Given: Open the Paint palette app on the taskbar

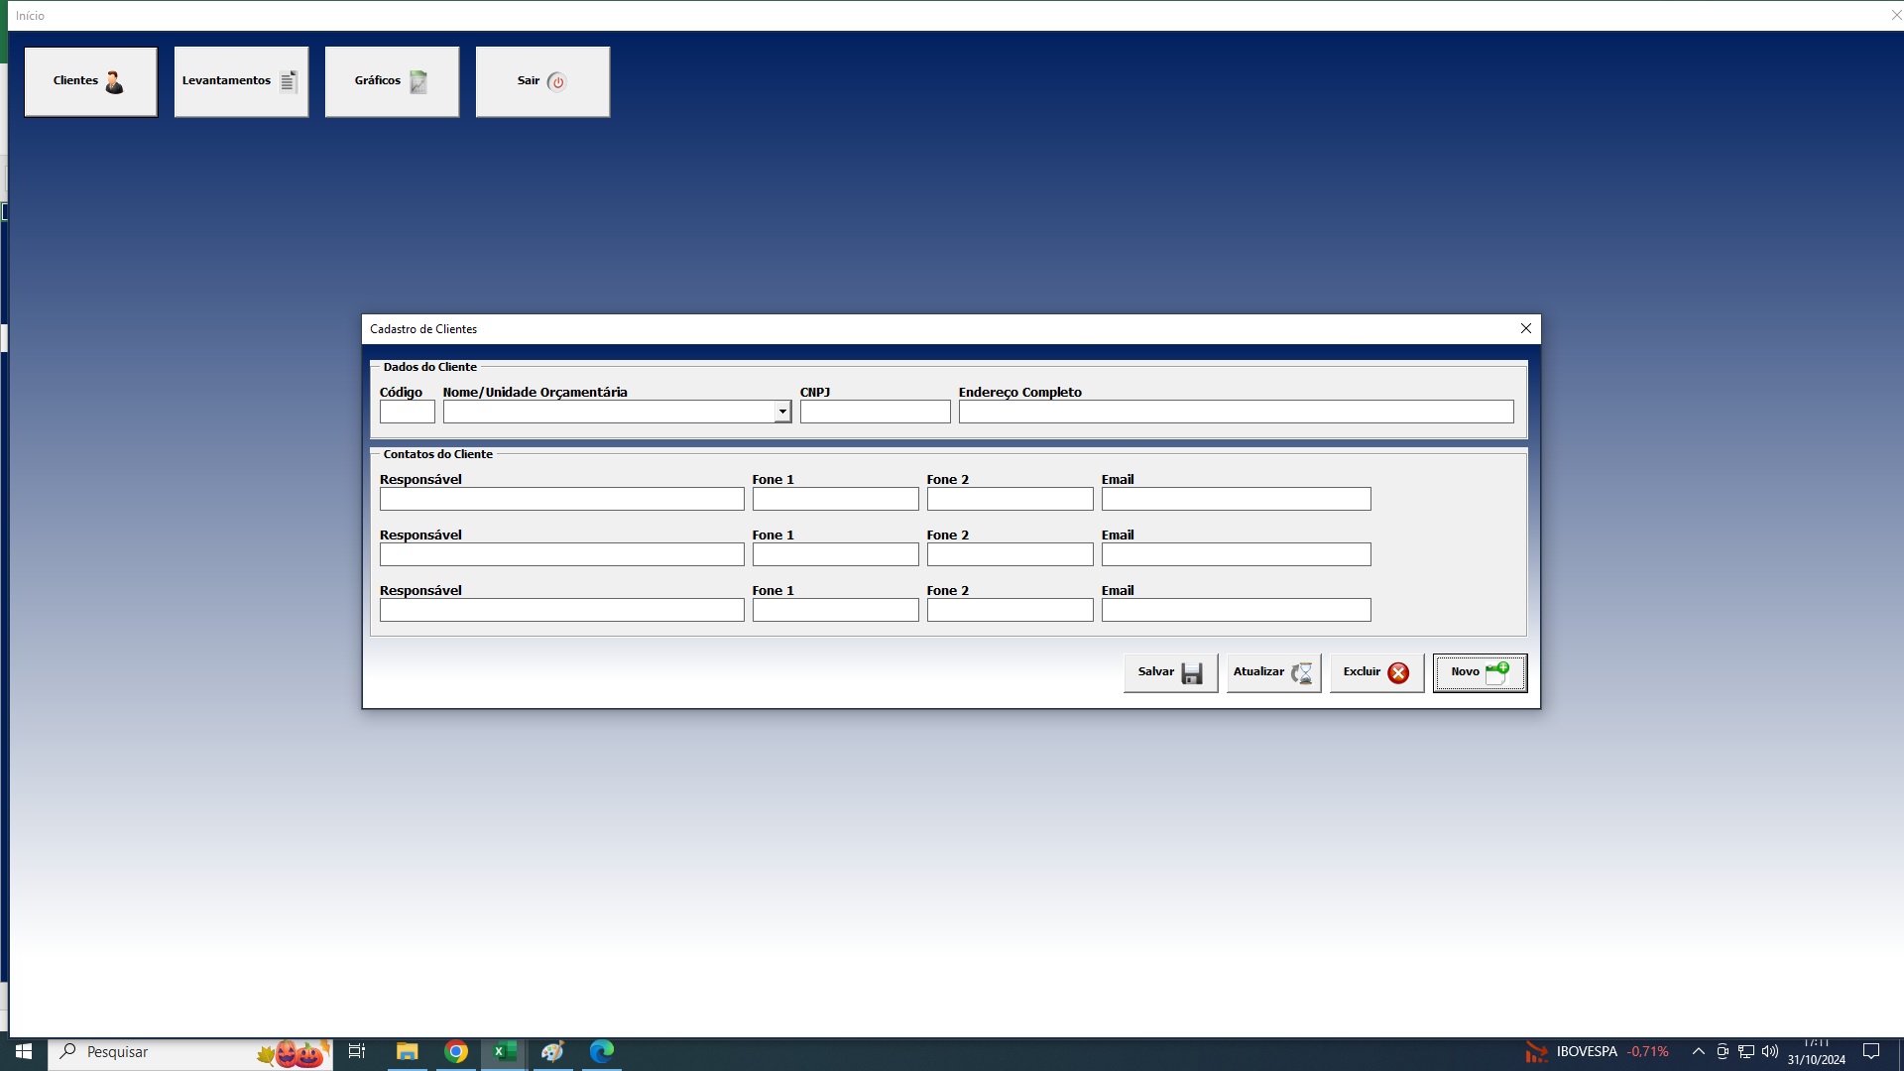Looking at the screenshot, I should [553, 1051].
